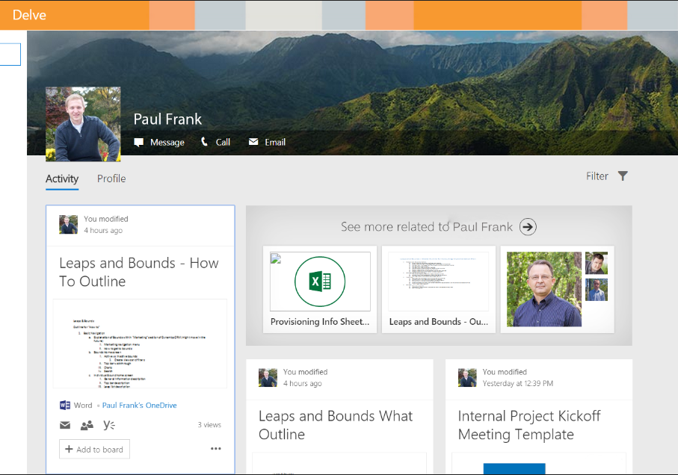The image size is (678, 475).
Task: Call Paul Frank via Call link
Action: tap(223, 142)
